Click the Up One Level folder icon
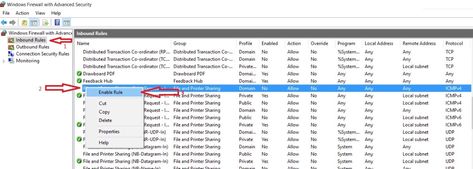473x169 pixels. 25,22
